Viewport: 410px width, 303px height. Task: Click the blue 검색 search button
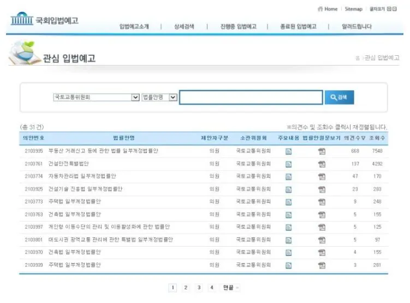tap(339, 97)
